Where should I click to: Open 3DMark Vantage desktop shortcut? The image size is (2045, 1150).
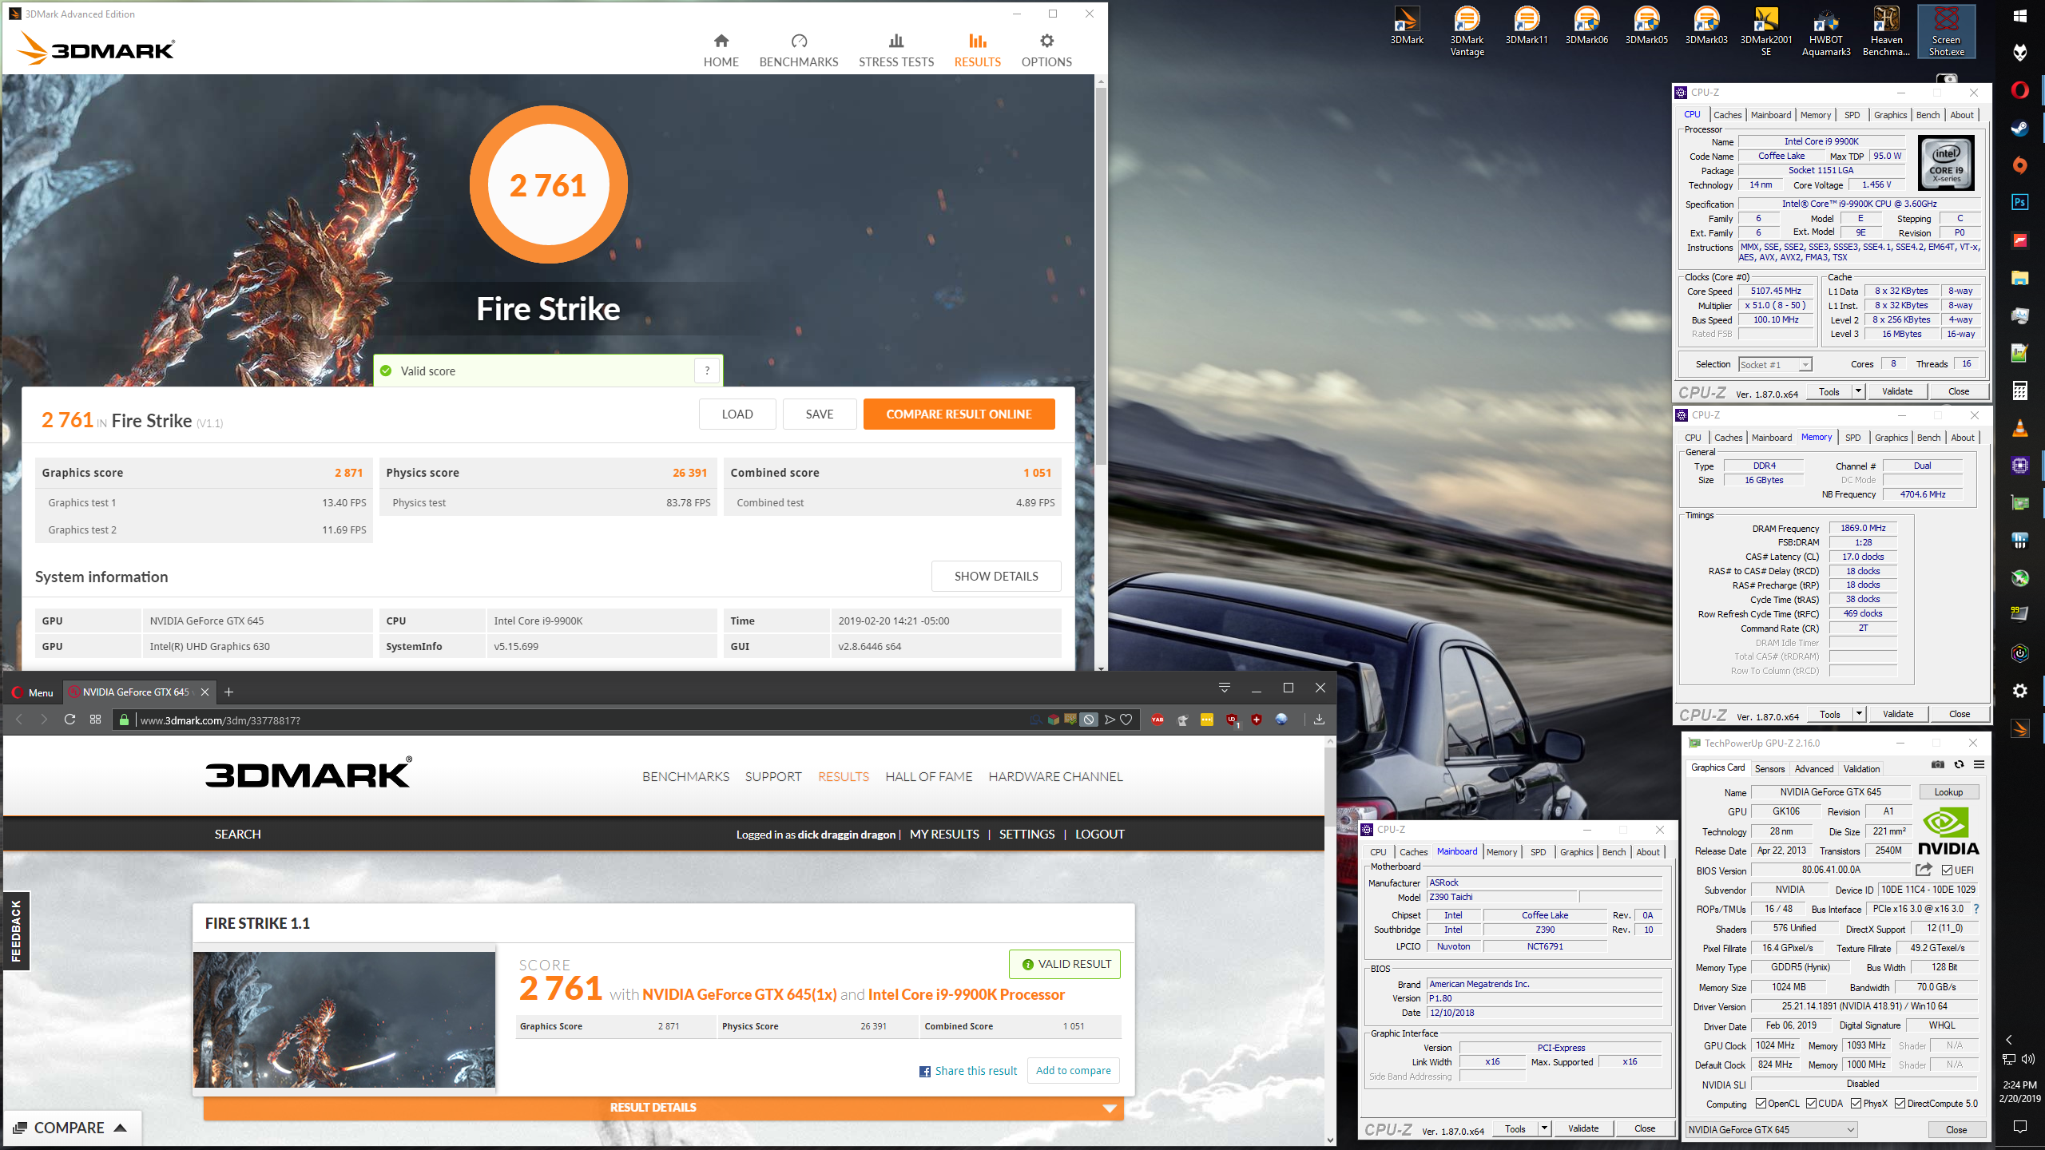tap(1467, 32)
